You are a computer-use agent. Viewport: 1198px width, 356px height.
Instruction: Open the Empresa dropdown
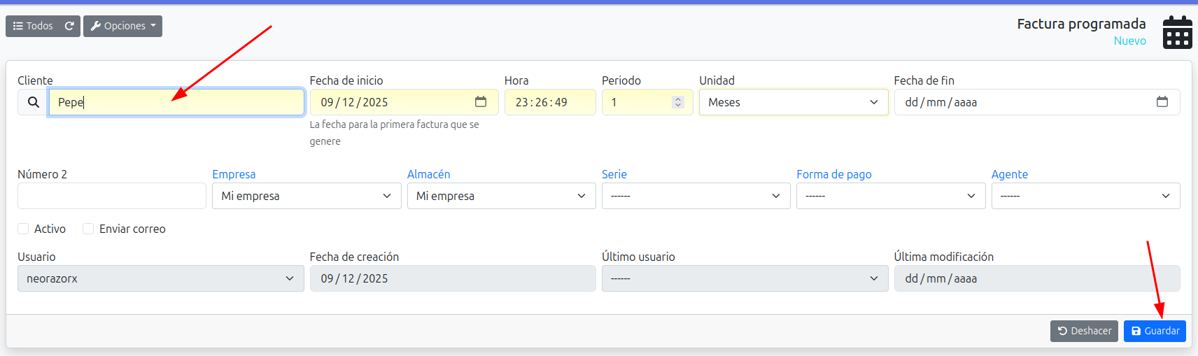[306, 196]
